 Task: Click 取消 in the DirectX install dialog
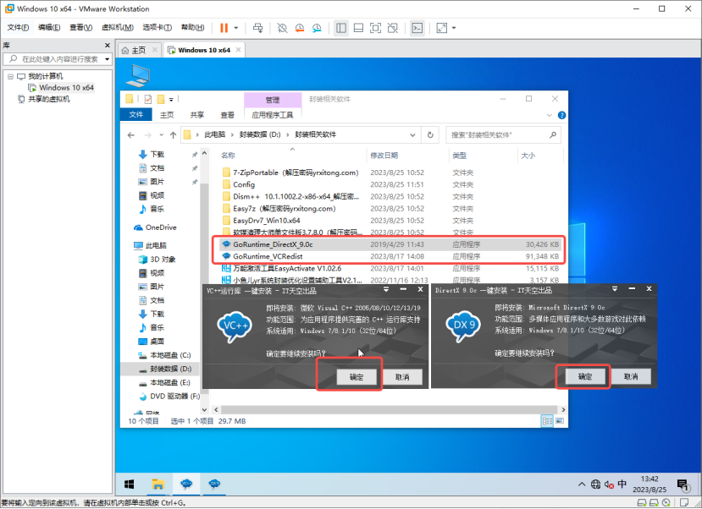pyautogui.click(x=631, y=377)
